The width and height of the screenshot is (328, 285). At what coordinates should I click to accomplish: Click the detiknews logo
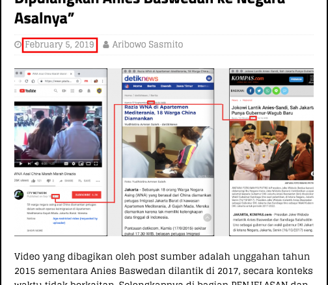(141, 79)
